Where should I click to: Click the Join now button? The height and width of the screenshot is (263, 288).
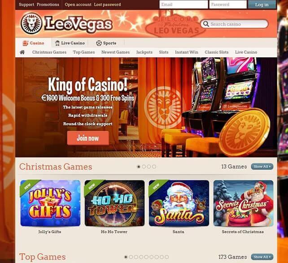(88, 138)
